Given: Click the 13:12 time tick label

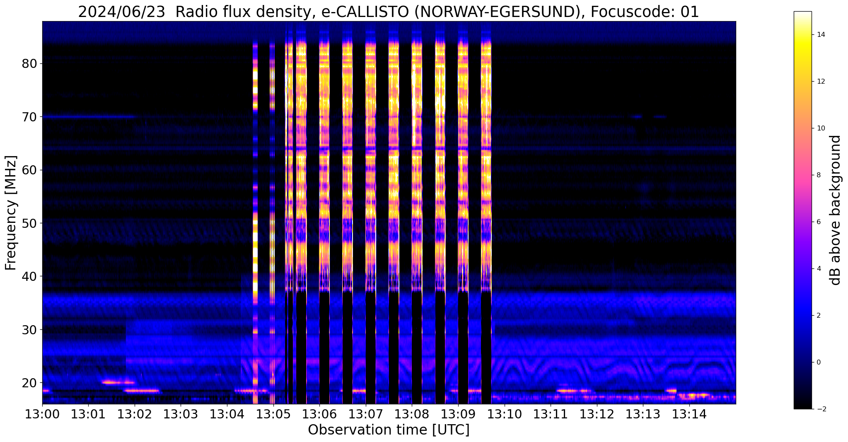Looking at the screenshot, I should click(x=597, y=414).
